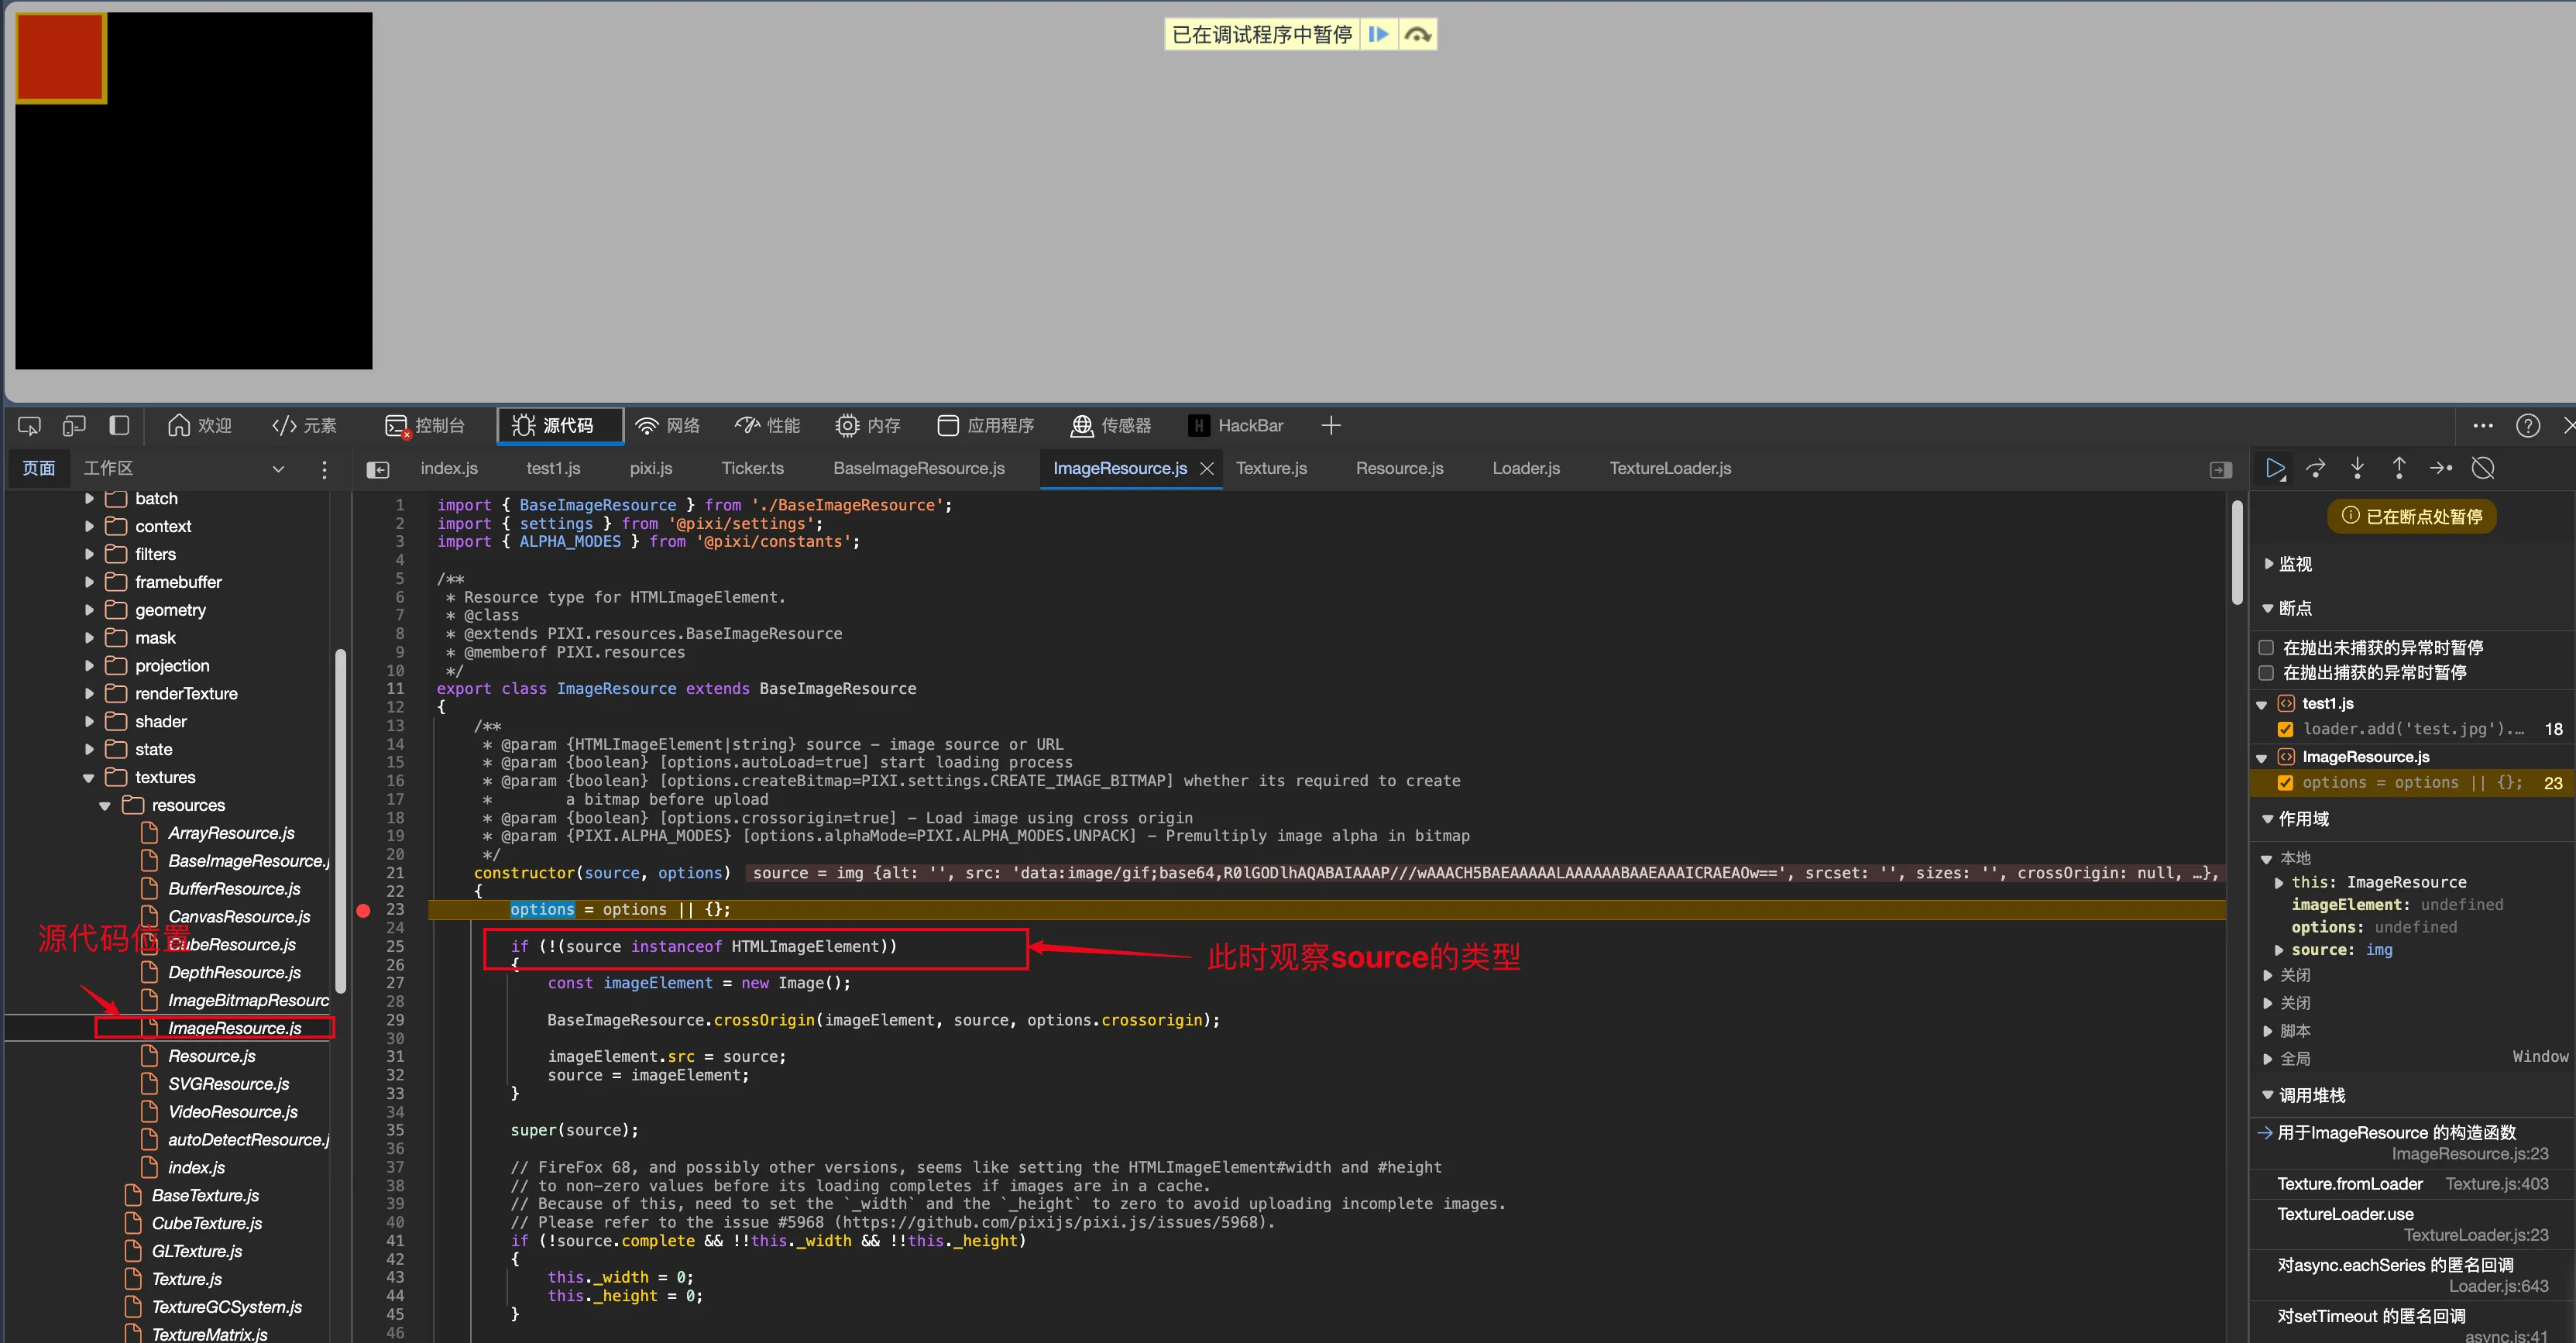Click the file navigator vertical scrollbar
Image resolution: width=2576 pixels, height=1343 pixels.
[x=340, y=820]
